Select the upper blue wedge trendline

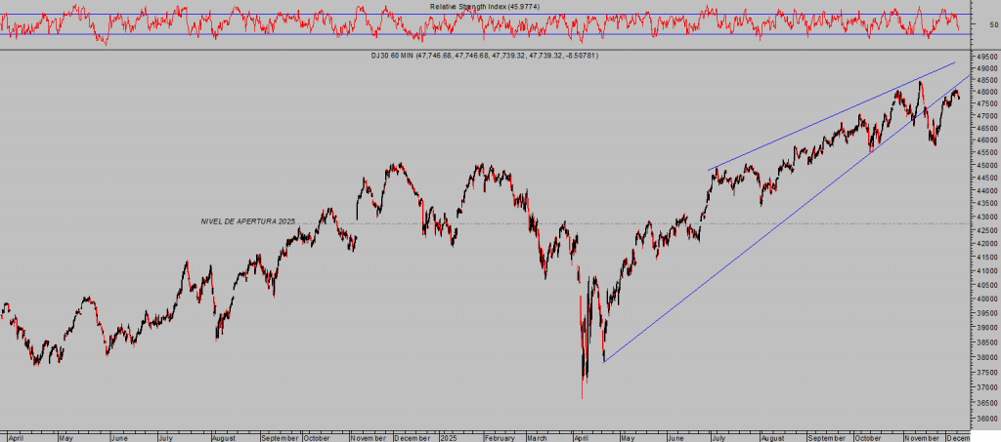831,117
